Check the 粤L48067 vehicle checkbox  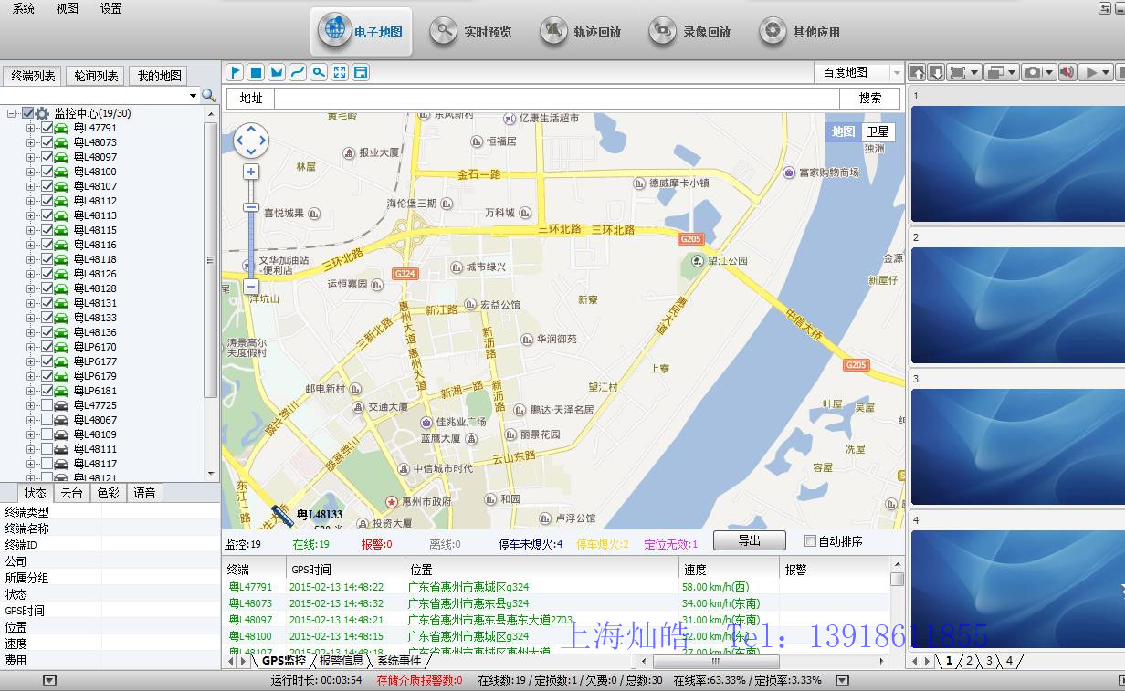pyautogui.click(x=47, y=420)
